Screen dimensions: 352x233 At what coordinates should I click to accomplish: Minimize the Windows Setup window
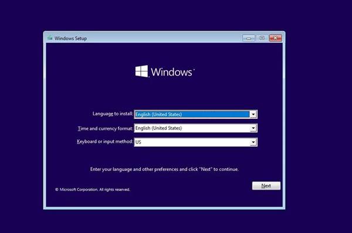point(249,38)
